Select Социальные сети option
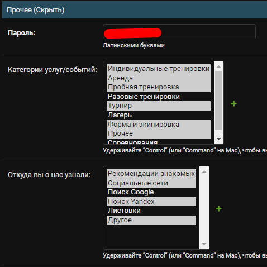The width and height of the screenshot is (267, 267). click(151, 183)
